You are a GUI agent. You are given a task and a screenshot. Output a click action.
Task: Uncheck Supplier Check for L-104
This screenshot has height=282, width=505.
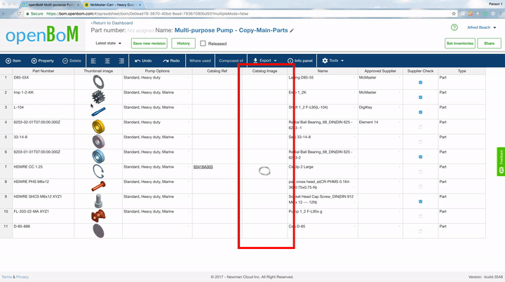(x=420, y=112)
